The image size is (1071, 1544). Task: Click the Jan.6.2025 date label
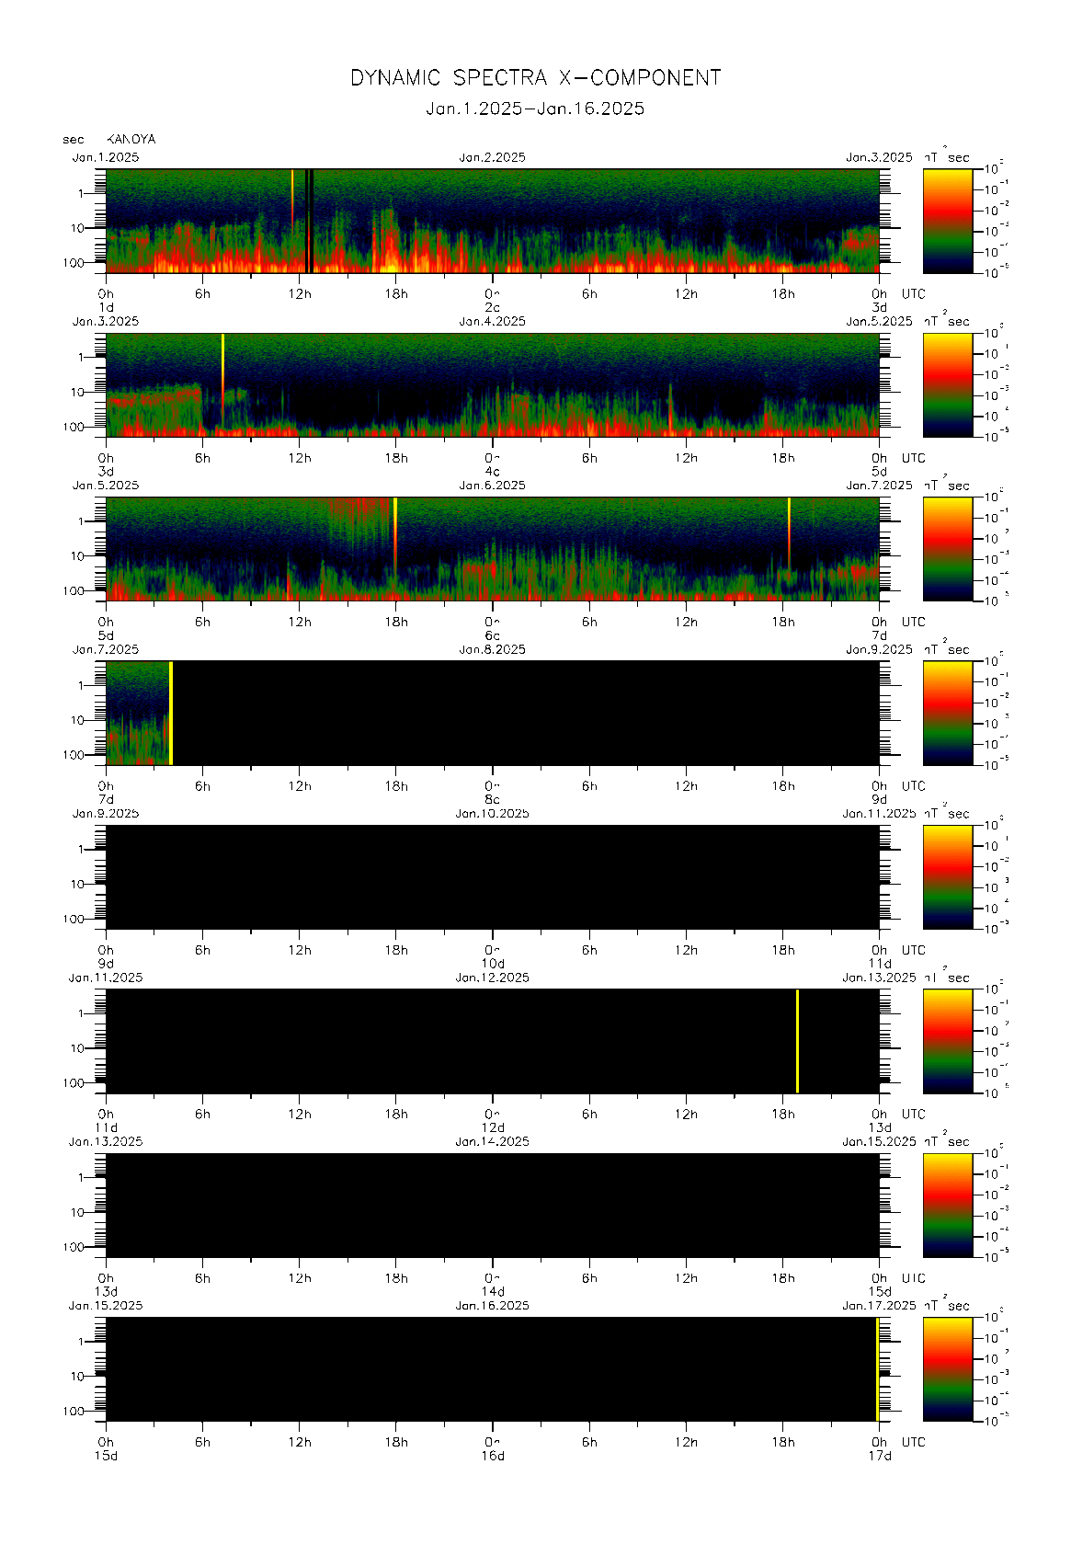tap(493, 486)
